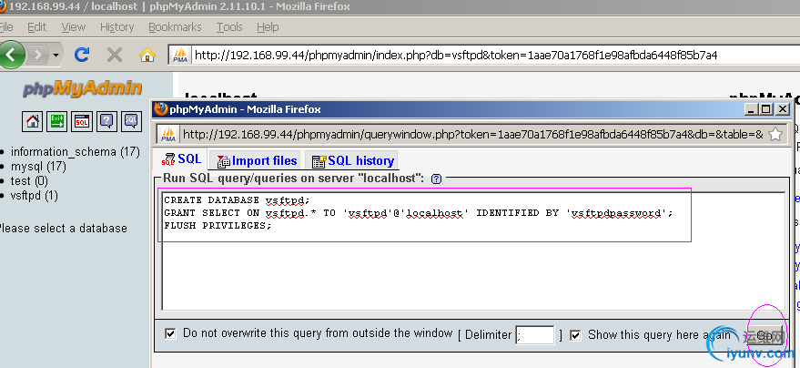Select the mysql (17) database
The image size is (800, 368).
pyautogui.click(x=38, y=167)
